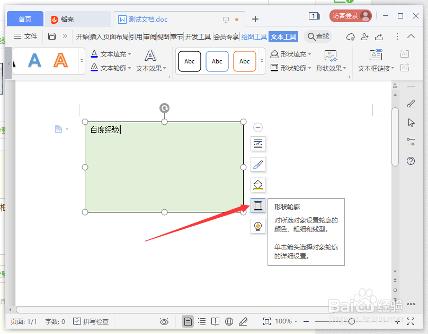Switch to web layout globe icon
428x334 pixels.
229,321
